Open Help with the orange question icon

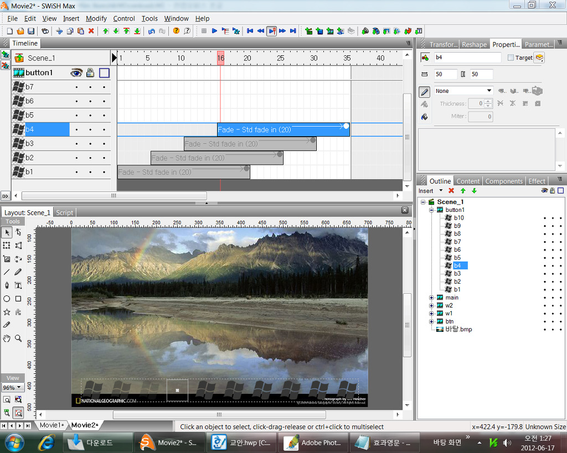[176, 31]
